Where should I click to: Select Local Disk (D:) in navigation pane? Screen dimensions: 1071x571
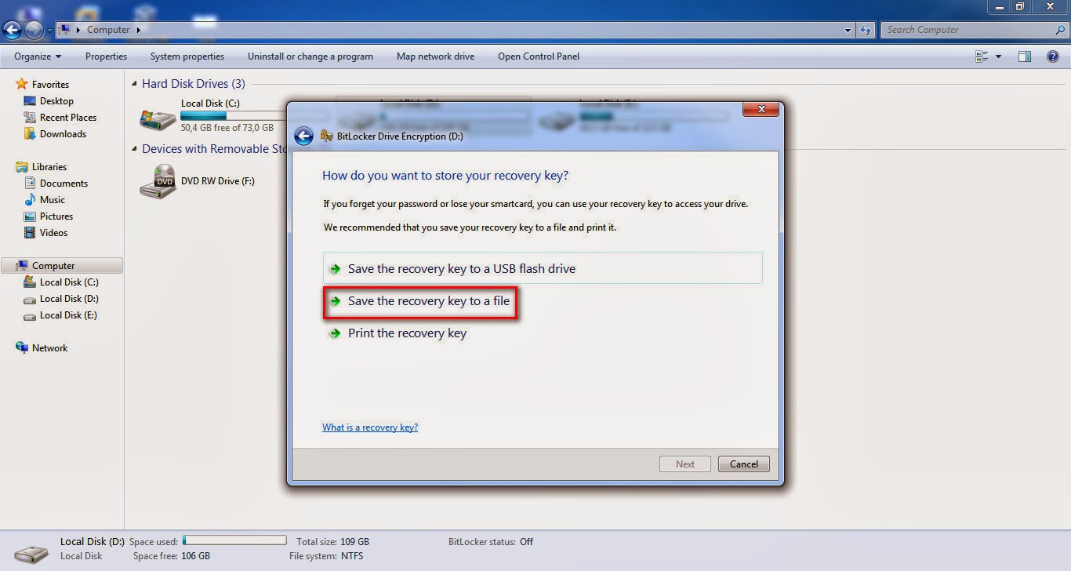69,299
